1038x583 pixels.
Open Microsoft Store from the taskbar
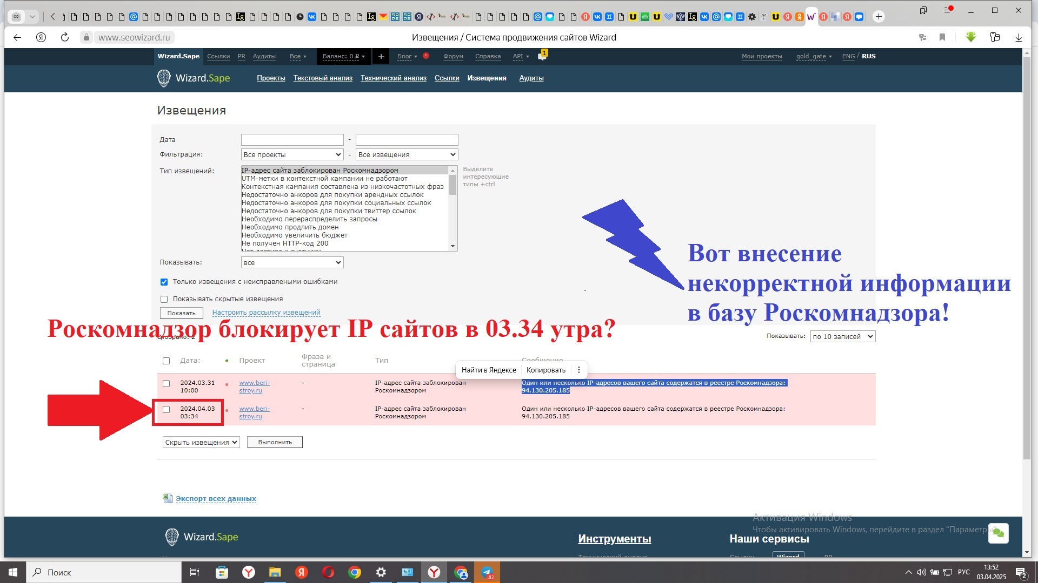222,572
